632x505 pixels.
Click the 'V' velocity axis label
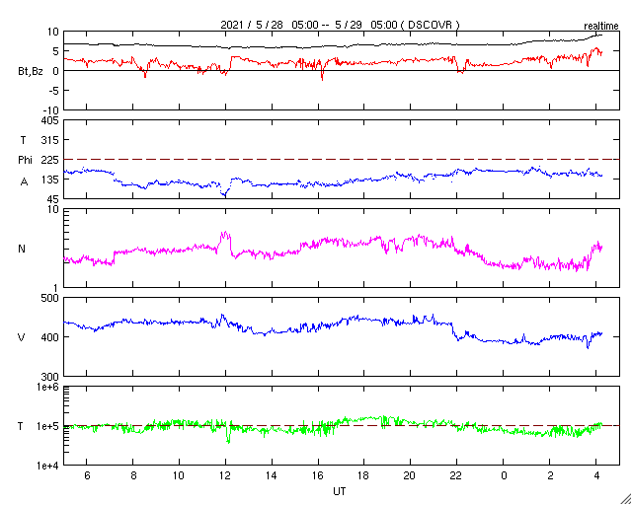point(22,337)
